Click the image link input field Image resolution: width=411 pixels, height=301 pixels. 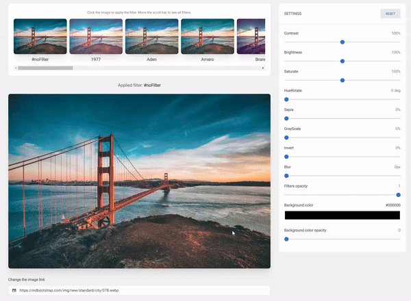click(139, 290)
